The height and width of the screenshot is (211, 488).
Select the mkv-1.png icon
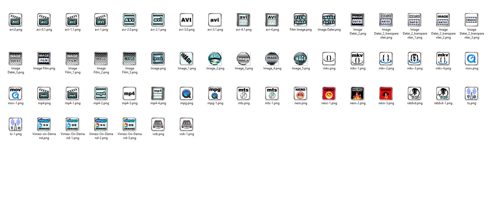[358, 59]
